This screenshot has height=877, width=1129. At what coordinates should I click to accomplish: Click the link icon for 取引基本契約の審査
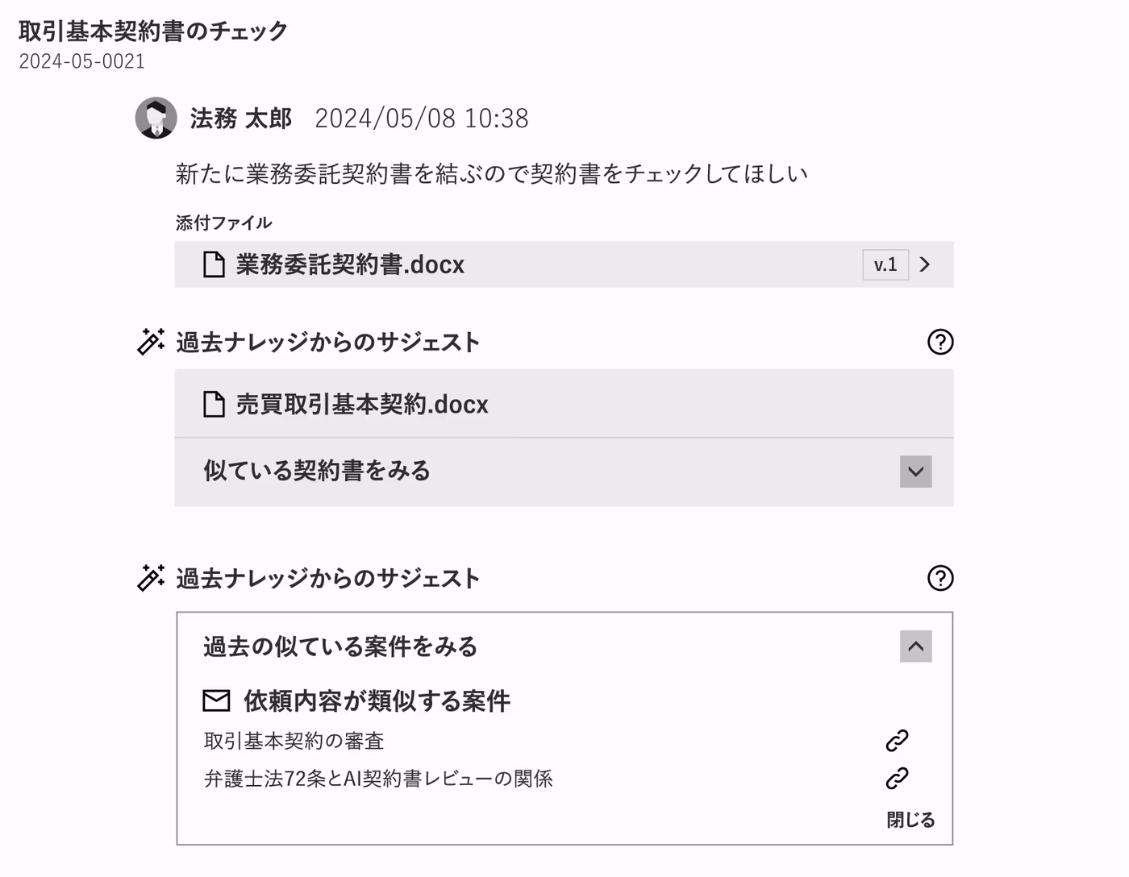point(897,741)
